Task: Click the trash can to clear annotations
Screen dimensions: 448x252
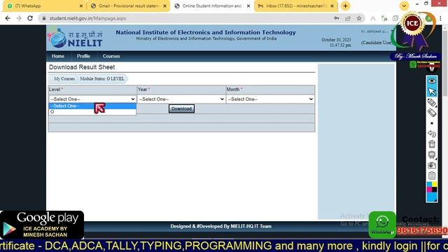Action: coord(432,144)
